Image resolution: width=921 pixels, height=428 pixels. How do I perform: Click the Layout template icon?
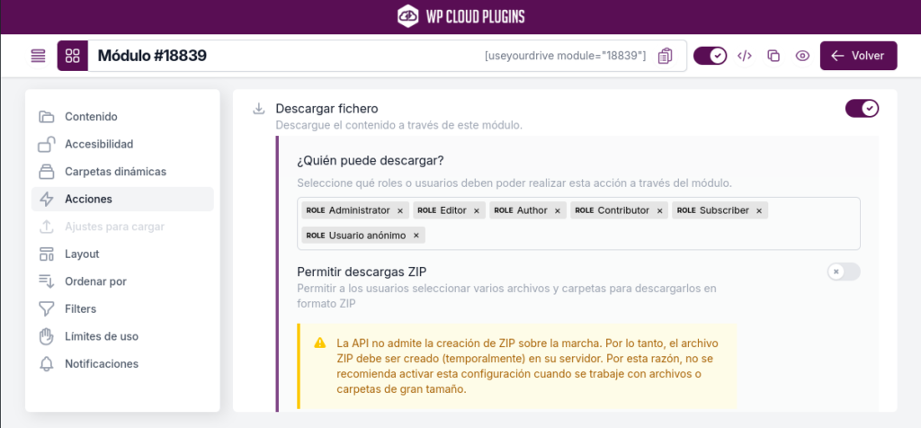pyautogui.click(x=47, y=254)
